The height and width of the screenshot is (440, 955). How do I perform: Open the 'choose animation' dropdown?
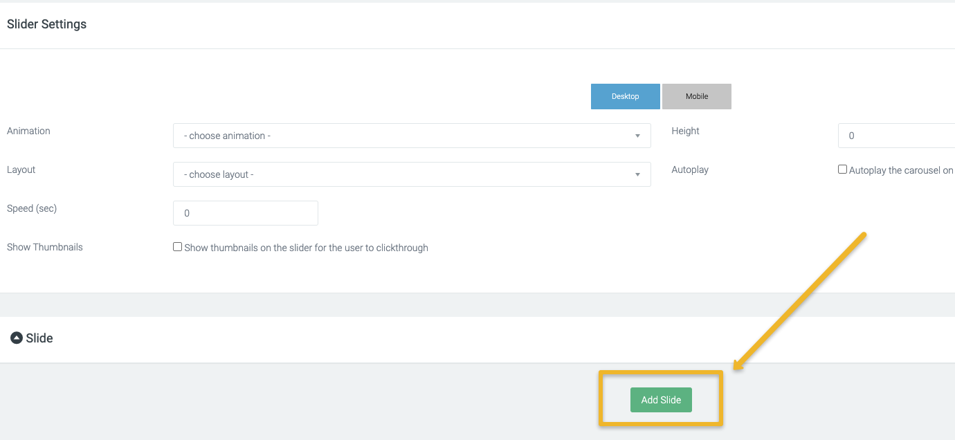click(x=411, y=136)
